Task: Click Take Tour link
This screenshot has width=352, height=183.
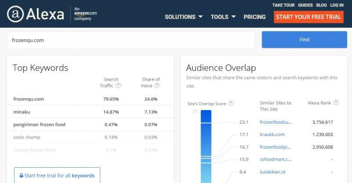Action: (283, 5)
